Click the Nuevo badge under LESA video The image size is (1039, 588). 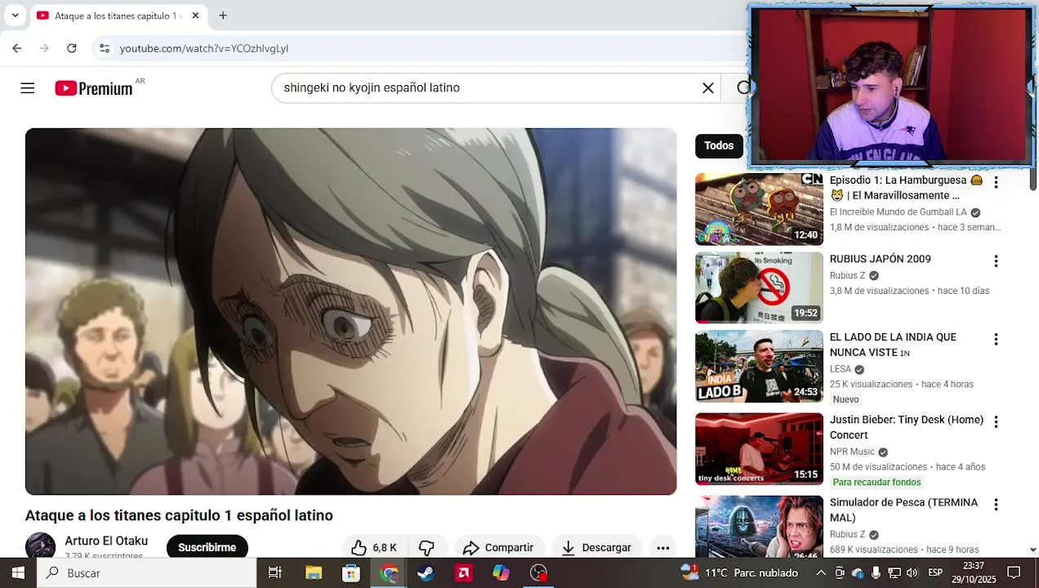845,399
